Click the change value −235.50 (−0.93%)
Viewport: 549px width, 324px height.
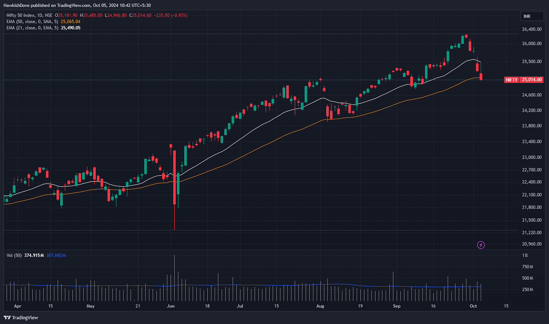[x=171, y=15]
